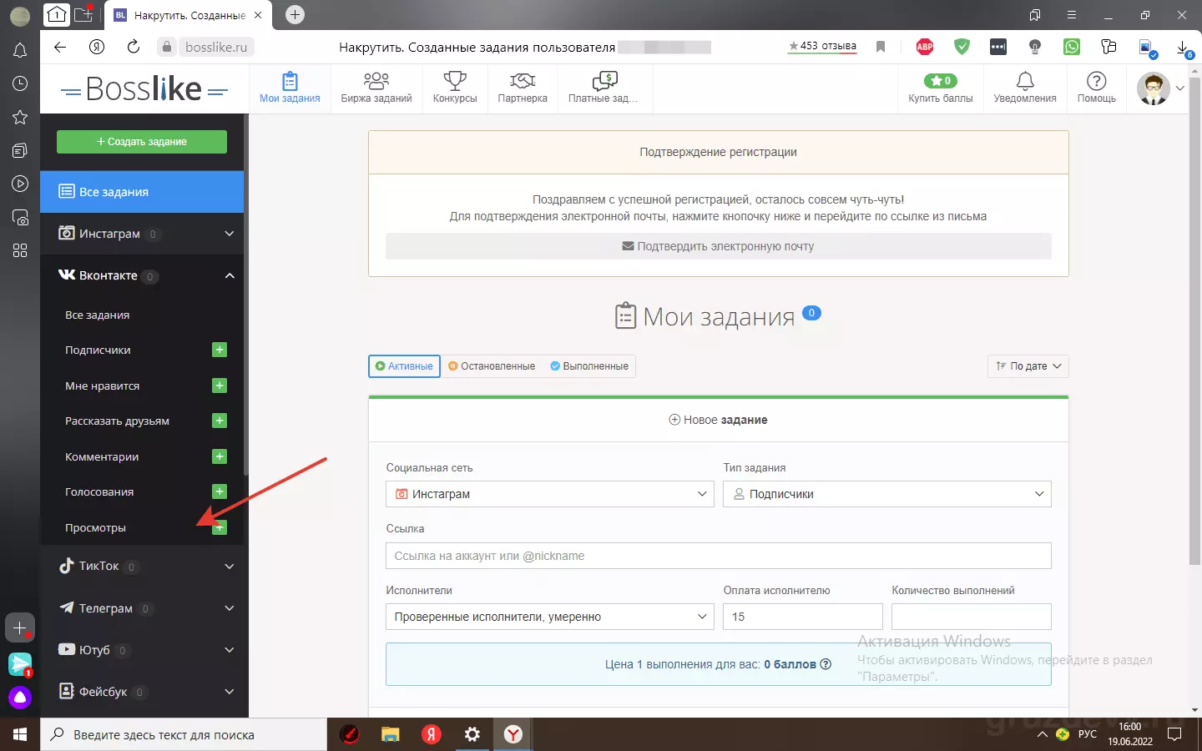Open Платные задания section

click(x=603, y=88)
